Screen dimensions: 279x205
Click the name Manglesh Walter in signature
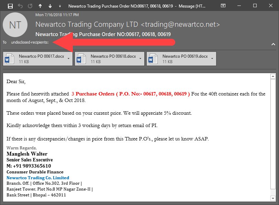(27, 154)
